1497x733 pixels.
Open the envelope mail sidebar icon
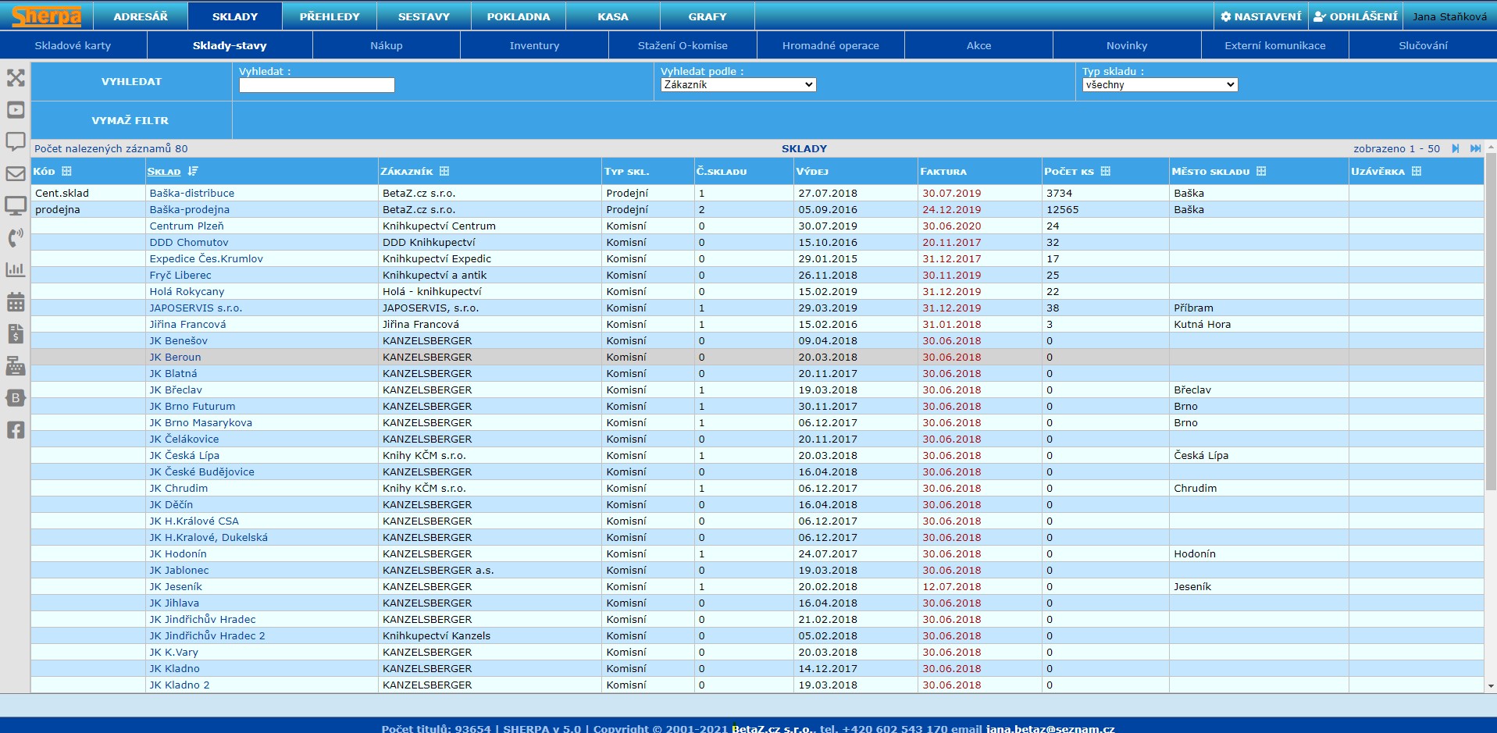(x=16, y=174)
